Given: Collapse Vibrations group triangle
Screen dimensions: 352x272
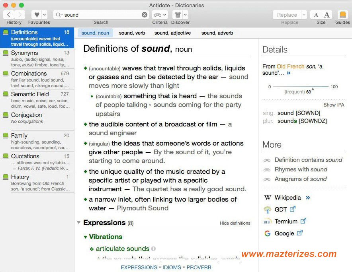Looking at the screenshot, I should point(85,237).
